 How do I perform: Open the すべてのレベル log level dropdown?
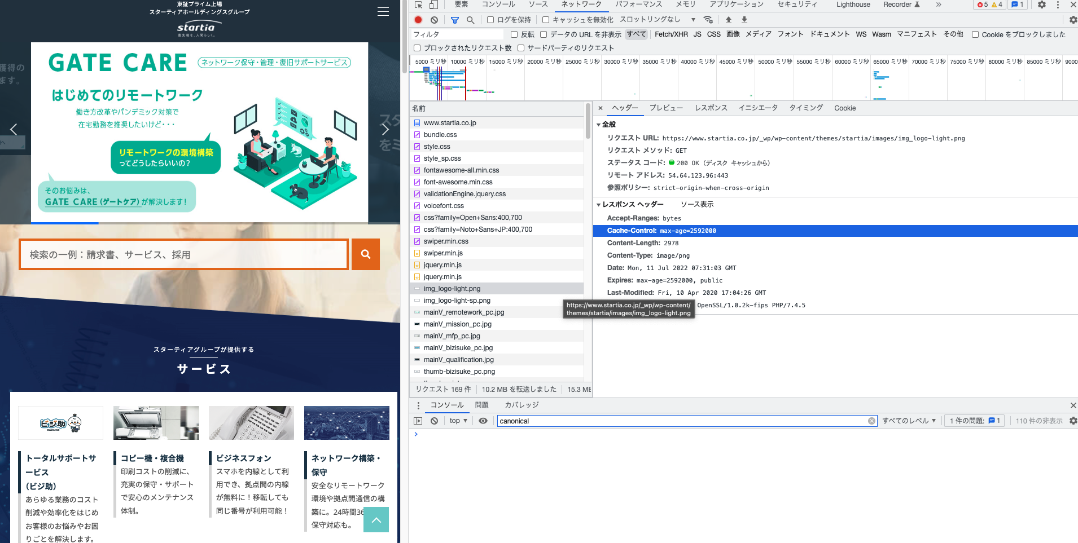tap(909, 421)
